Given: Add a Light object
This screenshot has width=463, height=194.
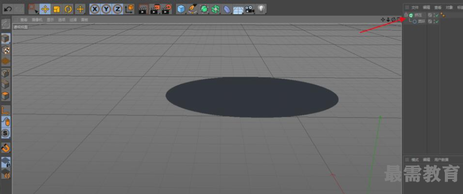Looking at the screenshot, I should 261,9.
